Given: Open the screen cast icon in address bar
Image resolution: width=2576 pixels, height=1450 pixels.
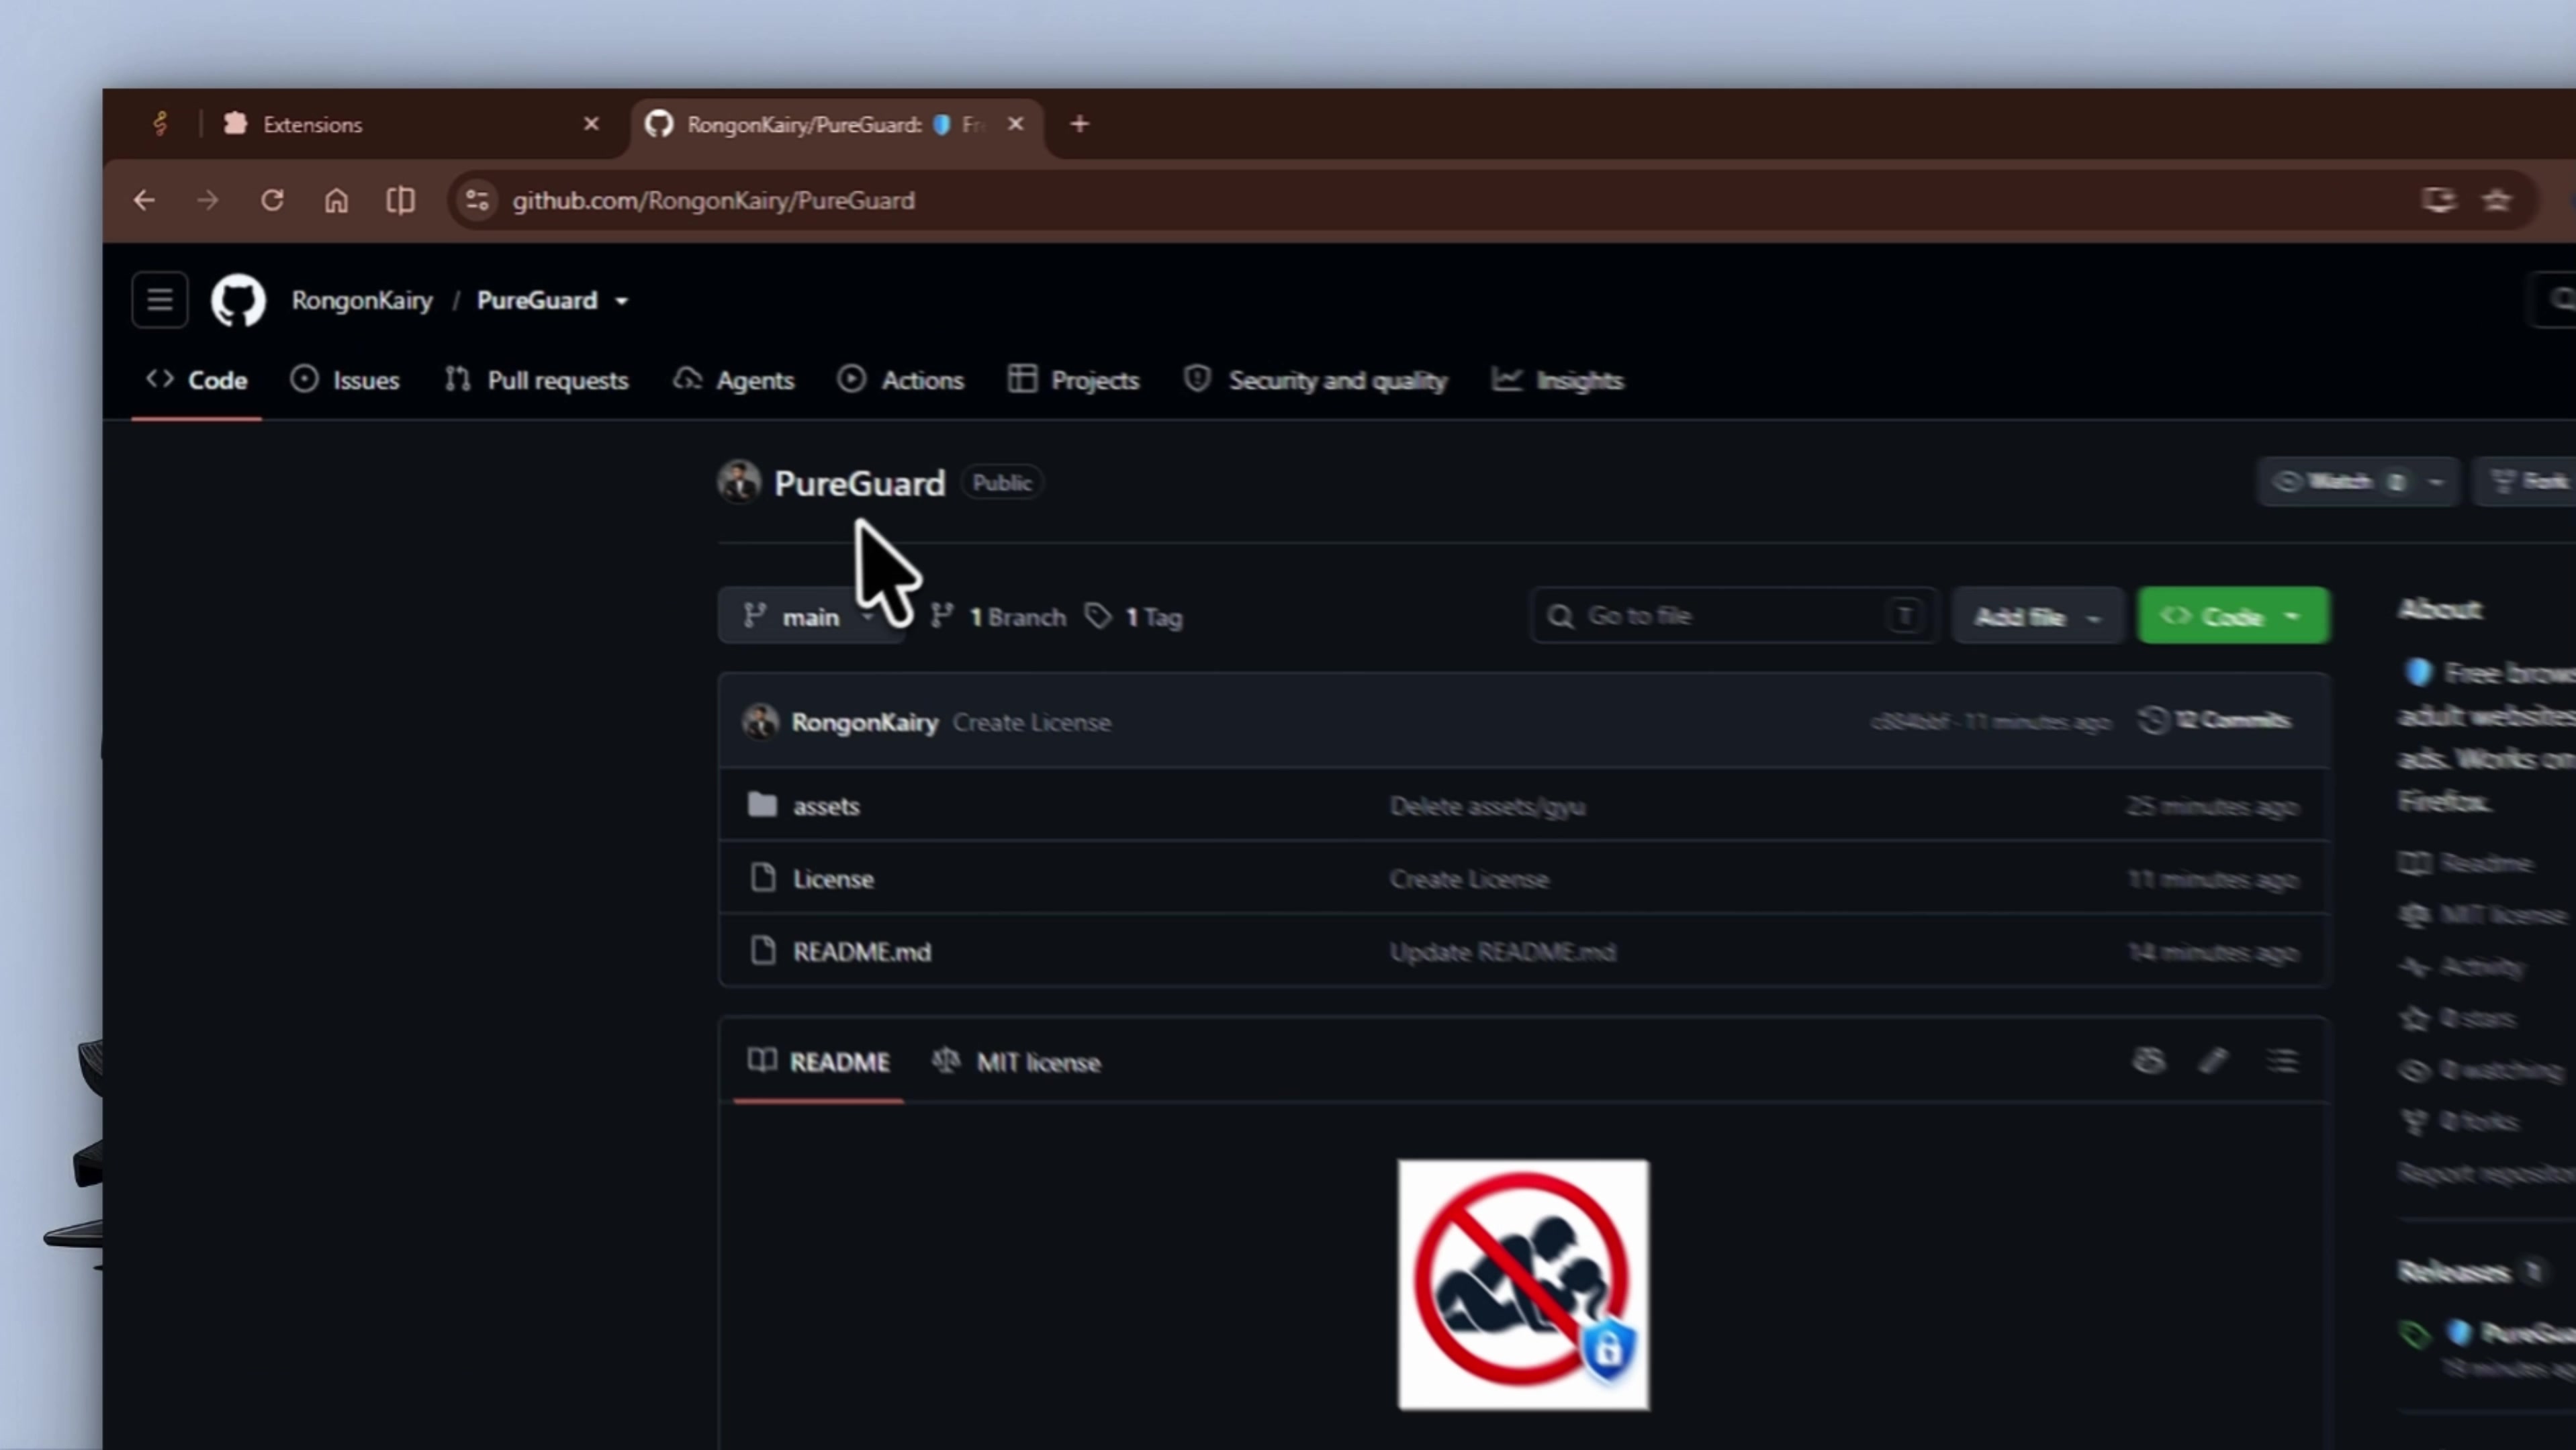Looking at the screenshot, I should coord(2438,201).
